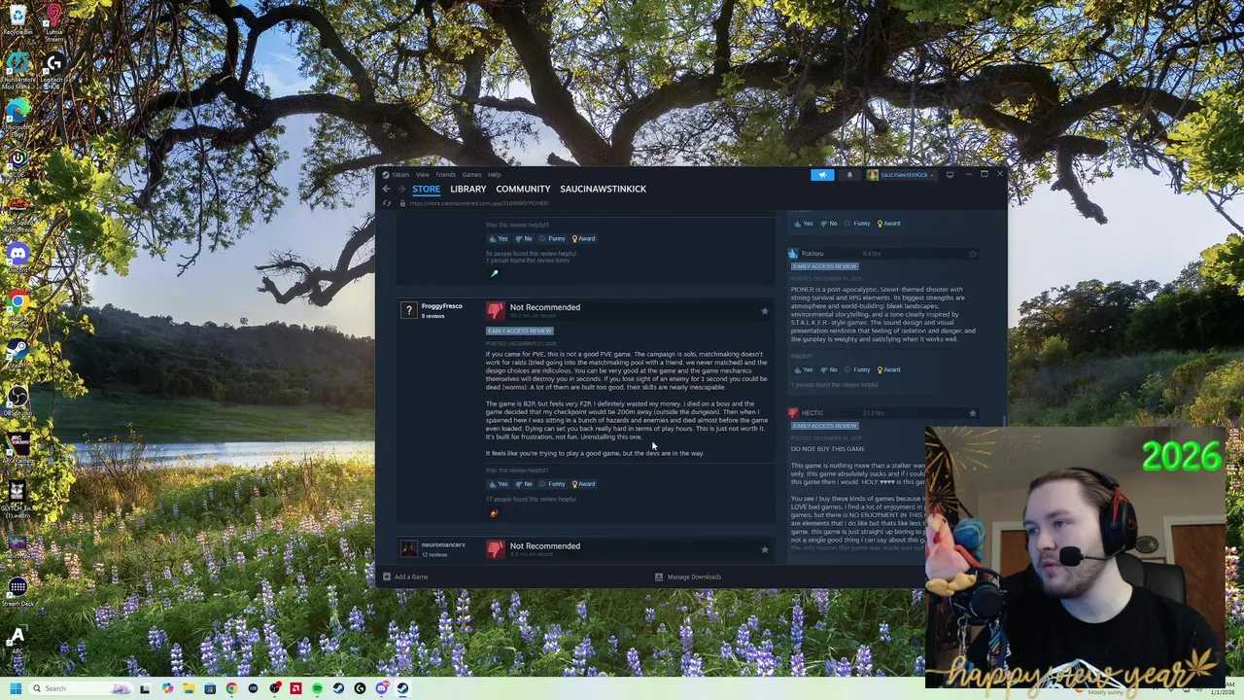This screenshot has width=1244, height=700.
Task: Click the star icon on neuromancerx's review
Action: click(764, 550)
